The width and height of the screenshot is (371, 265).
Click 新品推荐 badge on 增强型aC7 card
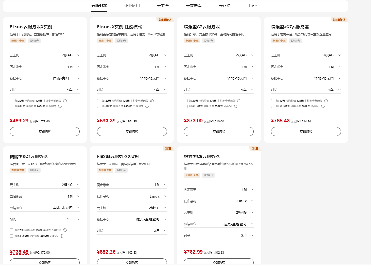(339, 19)
